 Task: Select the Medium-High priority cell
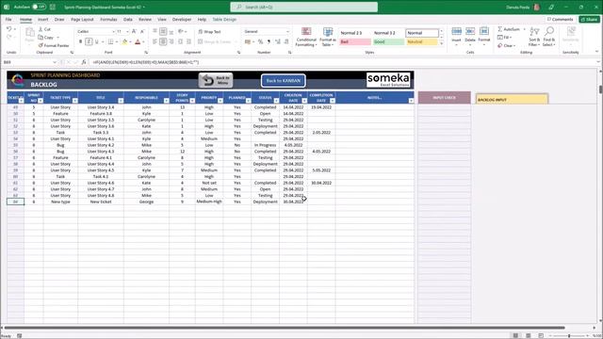209,202
